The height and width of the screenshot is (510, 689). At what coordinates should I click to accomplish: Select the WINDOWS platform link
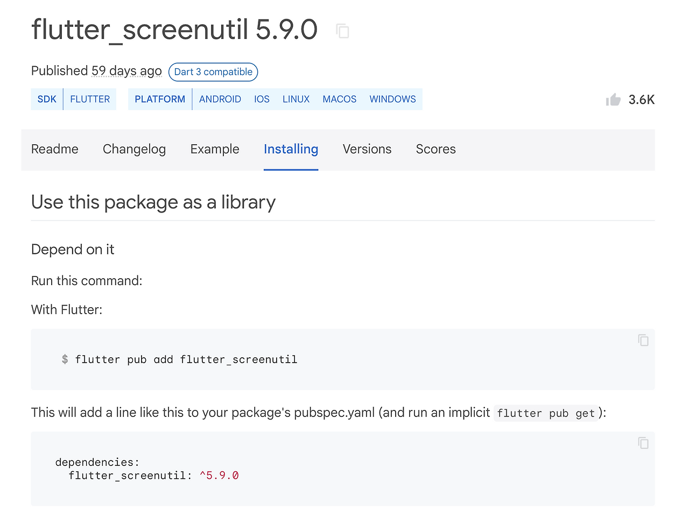pos(392,99)
